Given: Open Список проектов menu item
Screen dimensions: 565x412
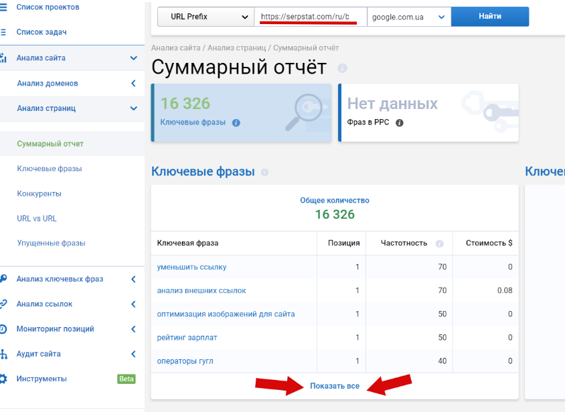Looking at the screenshot, I should tap(48, 7).
